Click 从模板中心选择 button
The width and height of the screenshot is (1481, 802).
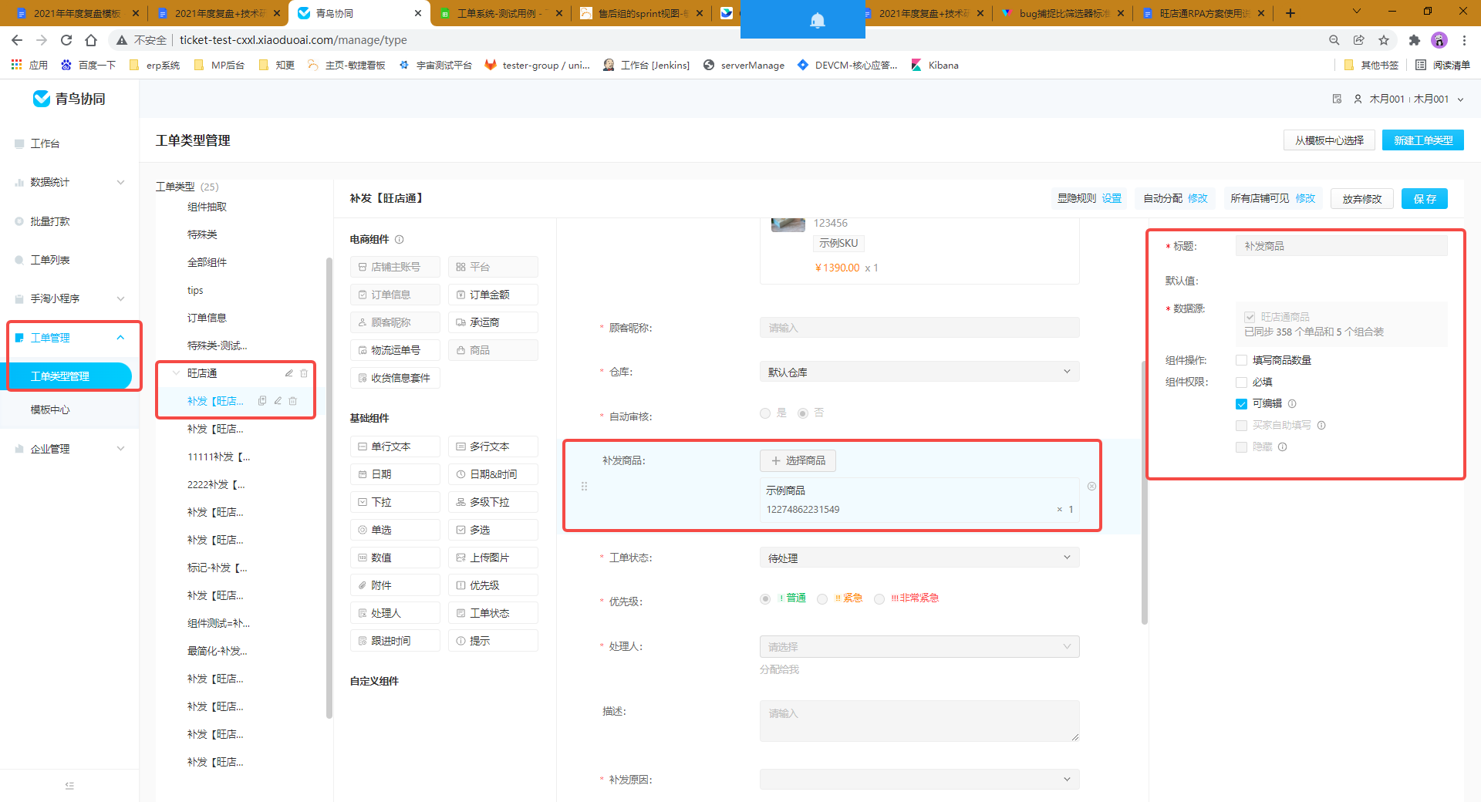(x=1328, y=140)
